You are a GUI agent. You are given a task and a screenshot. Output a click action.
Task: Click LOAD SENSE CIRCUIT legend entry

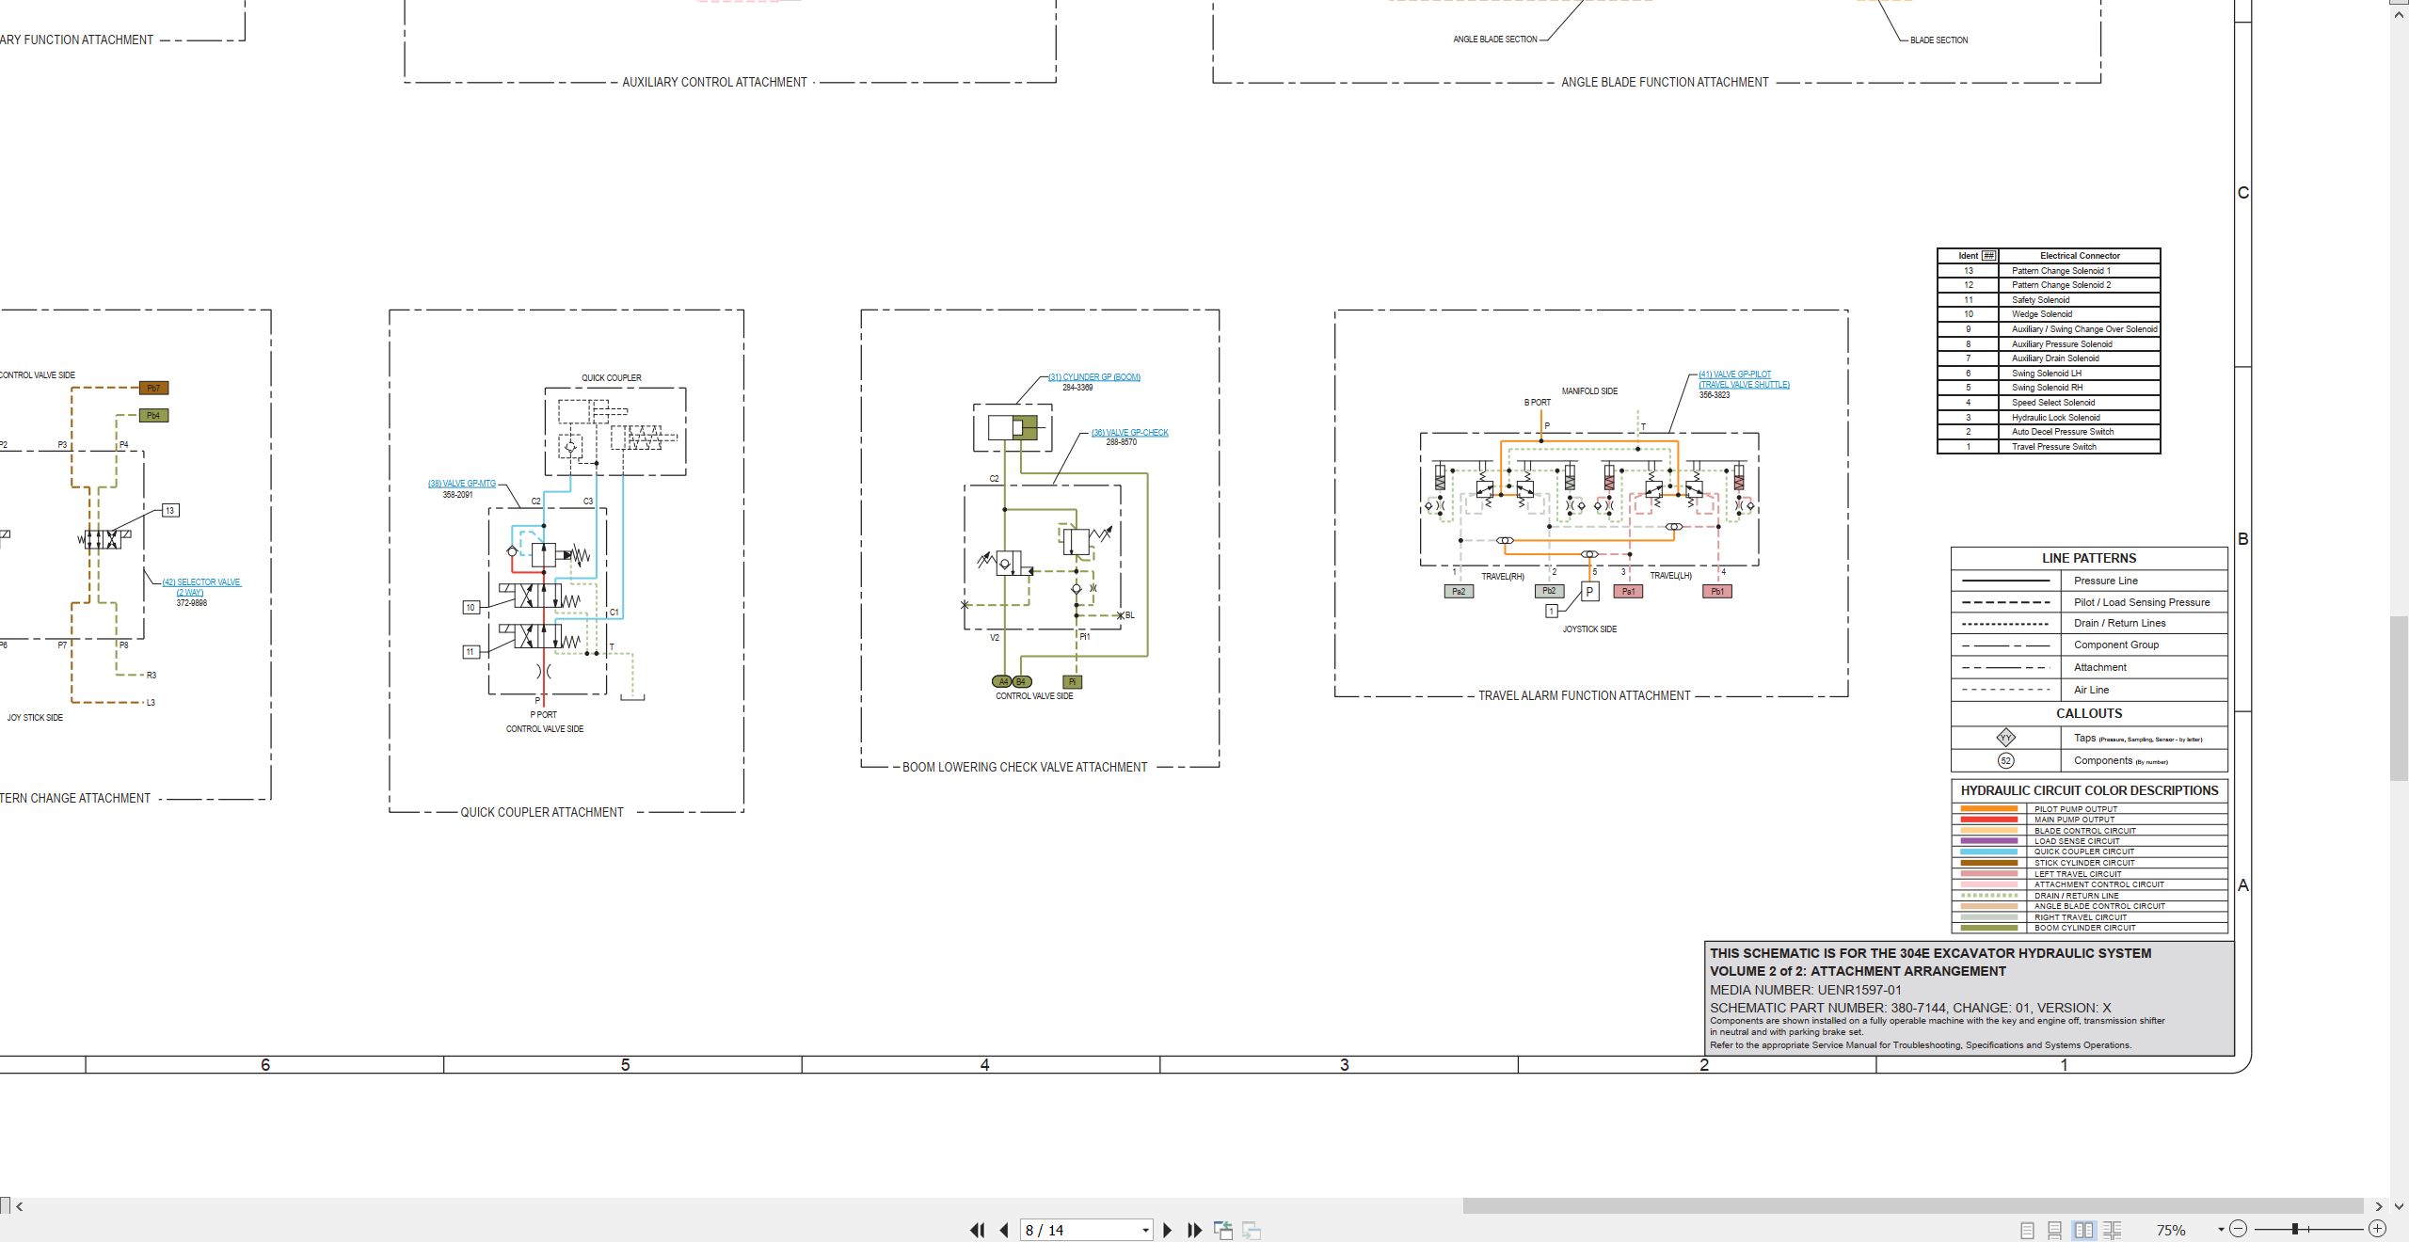(x=2089, y=841)
